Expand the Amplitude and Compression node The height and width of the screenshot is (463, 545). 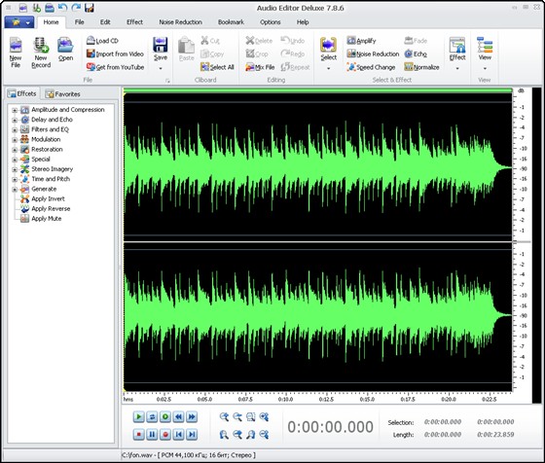point(15,110)
